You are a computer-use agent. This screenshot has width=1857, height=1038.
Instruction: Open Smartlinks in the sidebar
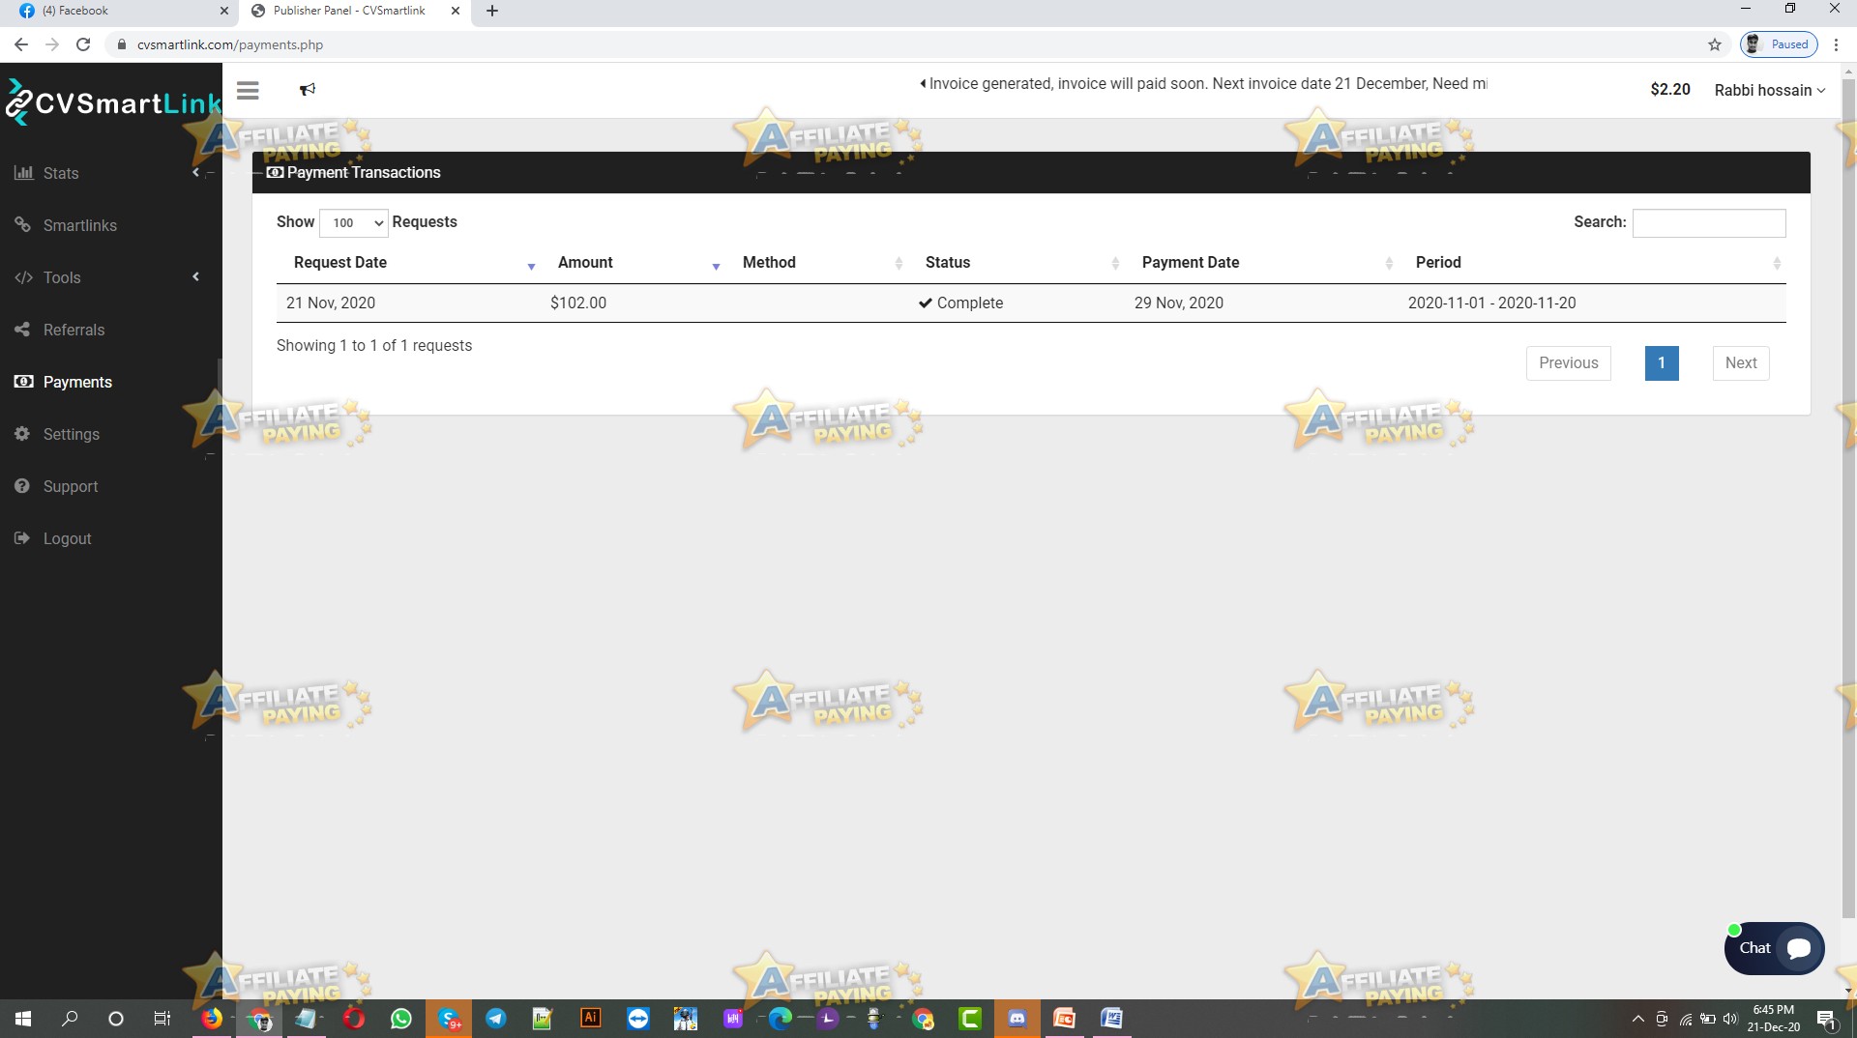pos(79,225)
